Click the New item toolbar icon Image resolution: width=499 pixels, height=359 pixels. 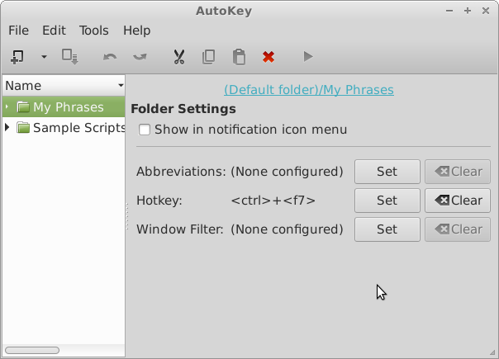coord(17,57)
